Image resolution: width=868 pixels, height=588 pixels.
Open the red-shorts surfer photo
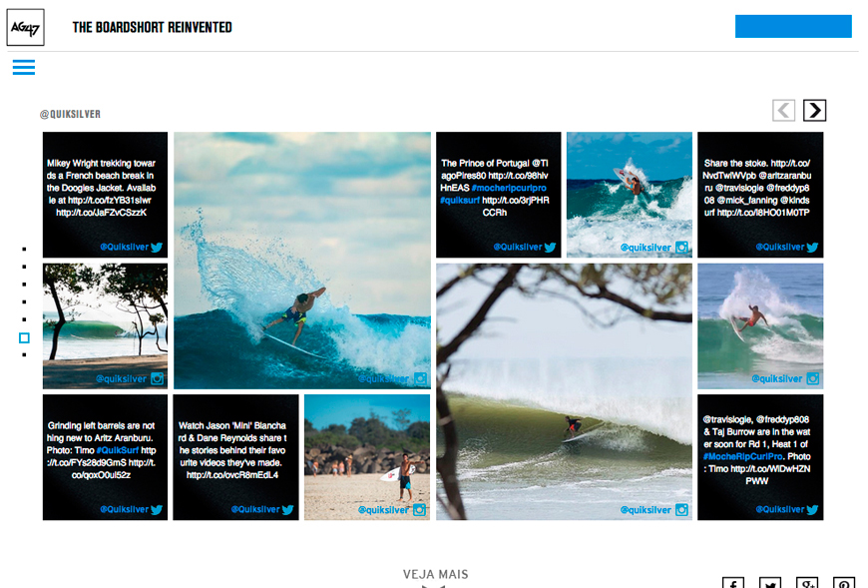click(x=760, y=326)
